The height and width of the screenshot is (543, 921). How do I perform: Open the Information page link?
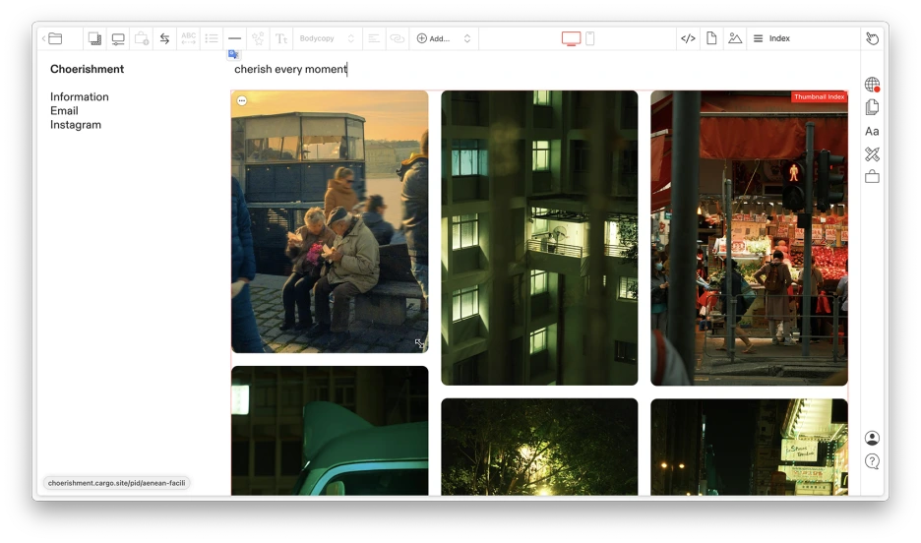tap(80, 96)
